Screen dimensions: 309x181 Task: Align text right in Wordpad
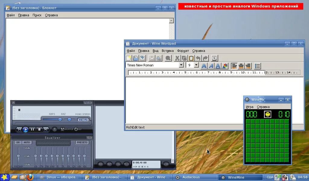tap(248, 66)
